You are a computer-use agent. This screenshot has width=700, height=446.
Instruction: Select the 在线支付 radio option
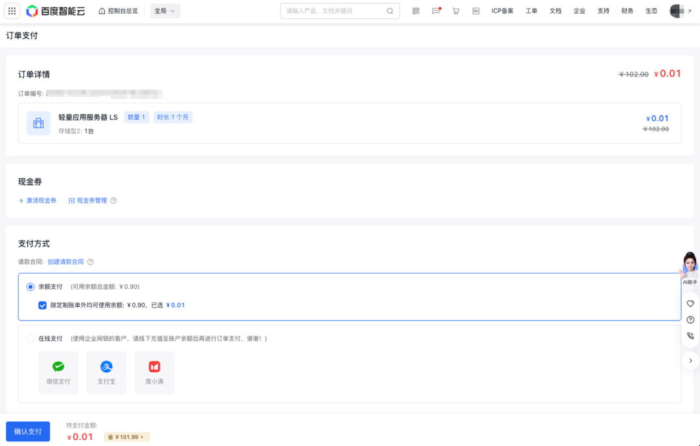coord(30,338)
